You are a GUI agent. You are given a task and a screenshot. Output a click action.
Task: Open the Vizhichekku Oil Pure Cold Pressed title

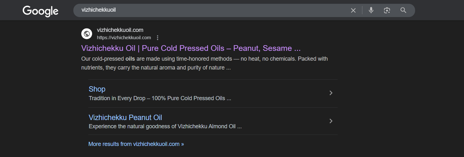tap(191, 48)
